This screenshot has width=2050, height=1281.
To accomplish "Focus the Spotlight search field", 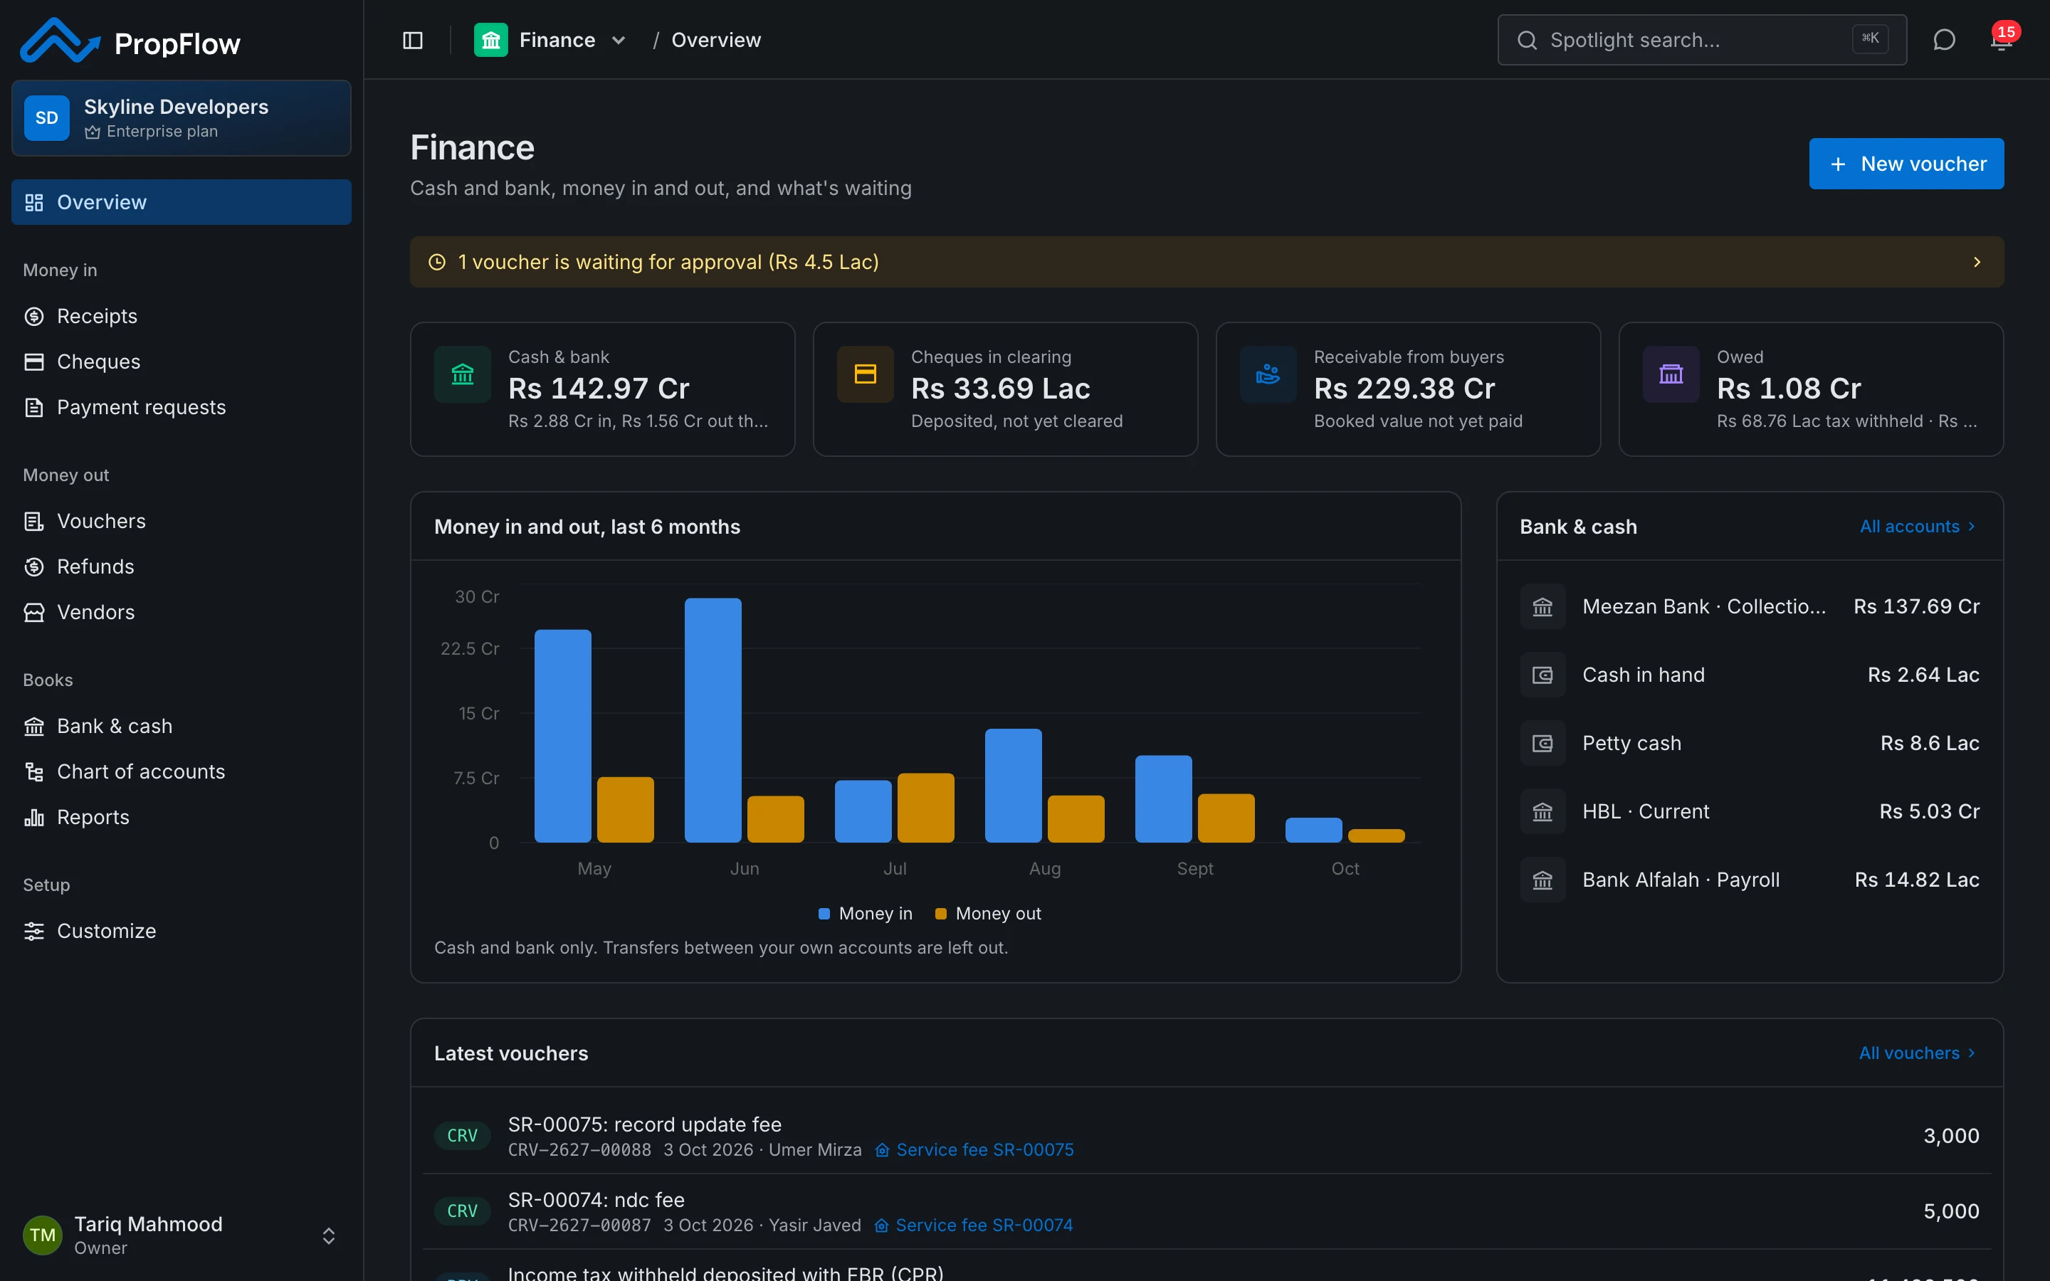I will [x=1702, y=40].
